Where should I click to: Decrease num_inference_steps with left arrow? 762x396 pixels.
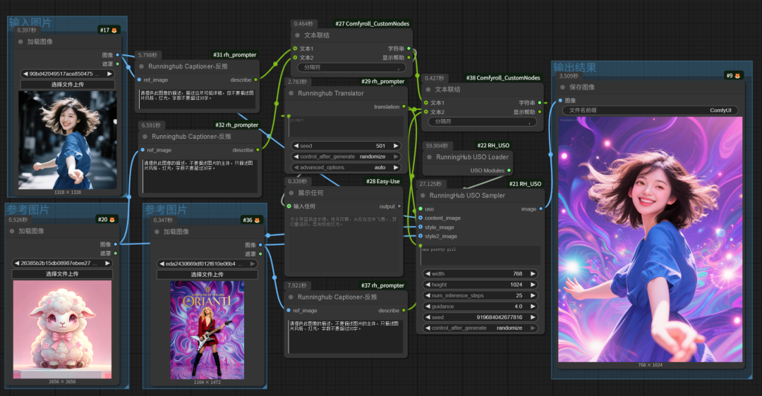coord(428,295)
